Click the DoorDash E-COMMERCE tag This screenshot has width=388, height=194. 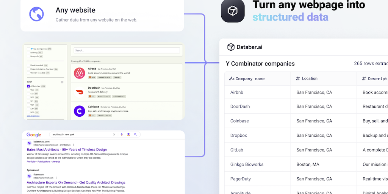point(119,97)
